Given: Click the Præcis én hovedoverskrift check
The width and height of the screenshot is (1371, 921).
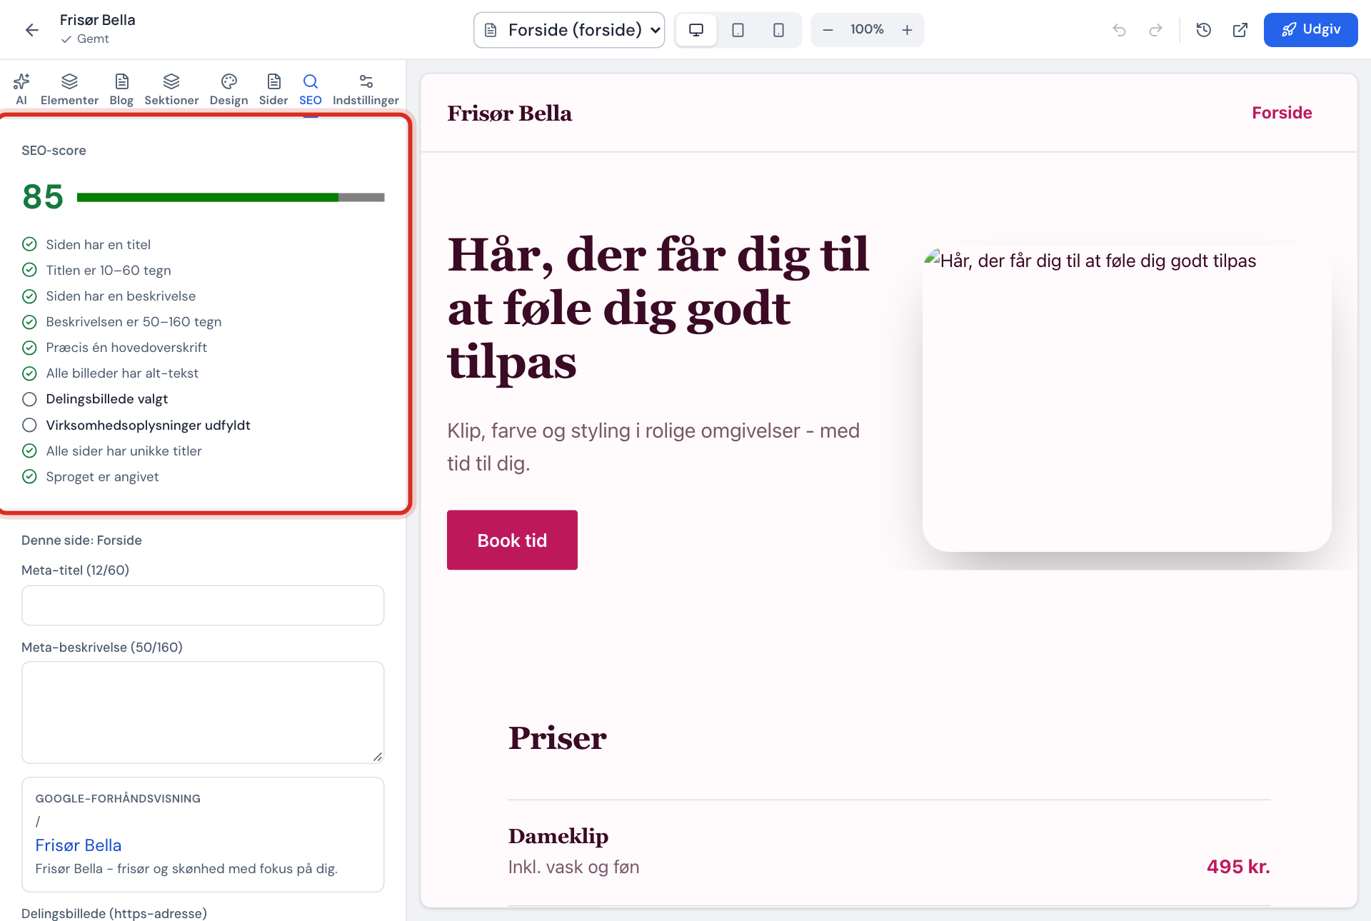Looking at the screenshot, I should [x=114, y=348].
